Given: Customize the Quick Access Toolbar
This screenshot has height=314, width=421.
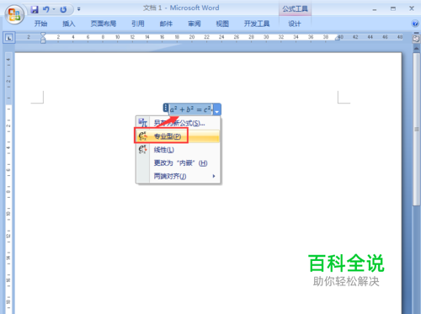Looking at the screenshot, I should (79, 9).
